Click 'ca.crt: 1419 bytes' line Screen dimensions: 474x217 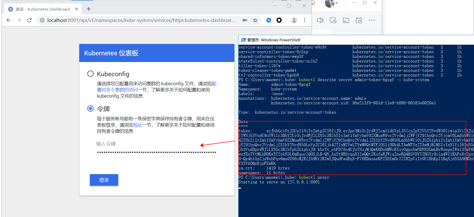264,168
